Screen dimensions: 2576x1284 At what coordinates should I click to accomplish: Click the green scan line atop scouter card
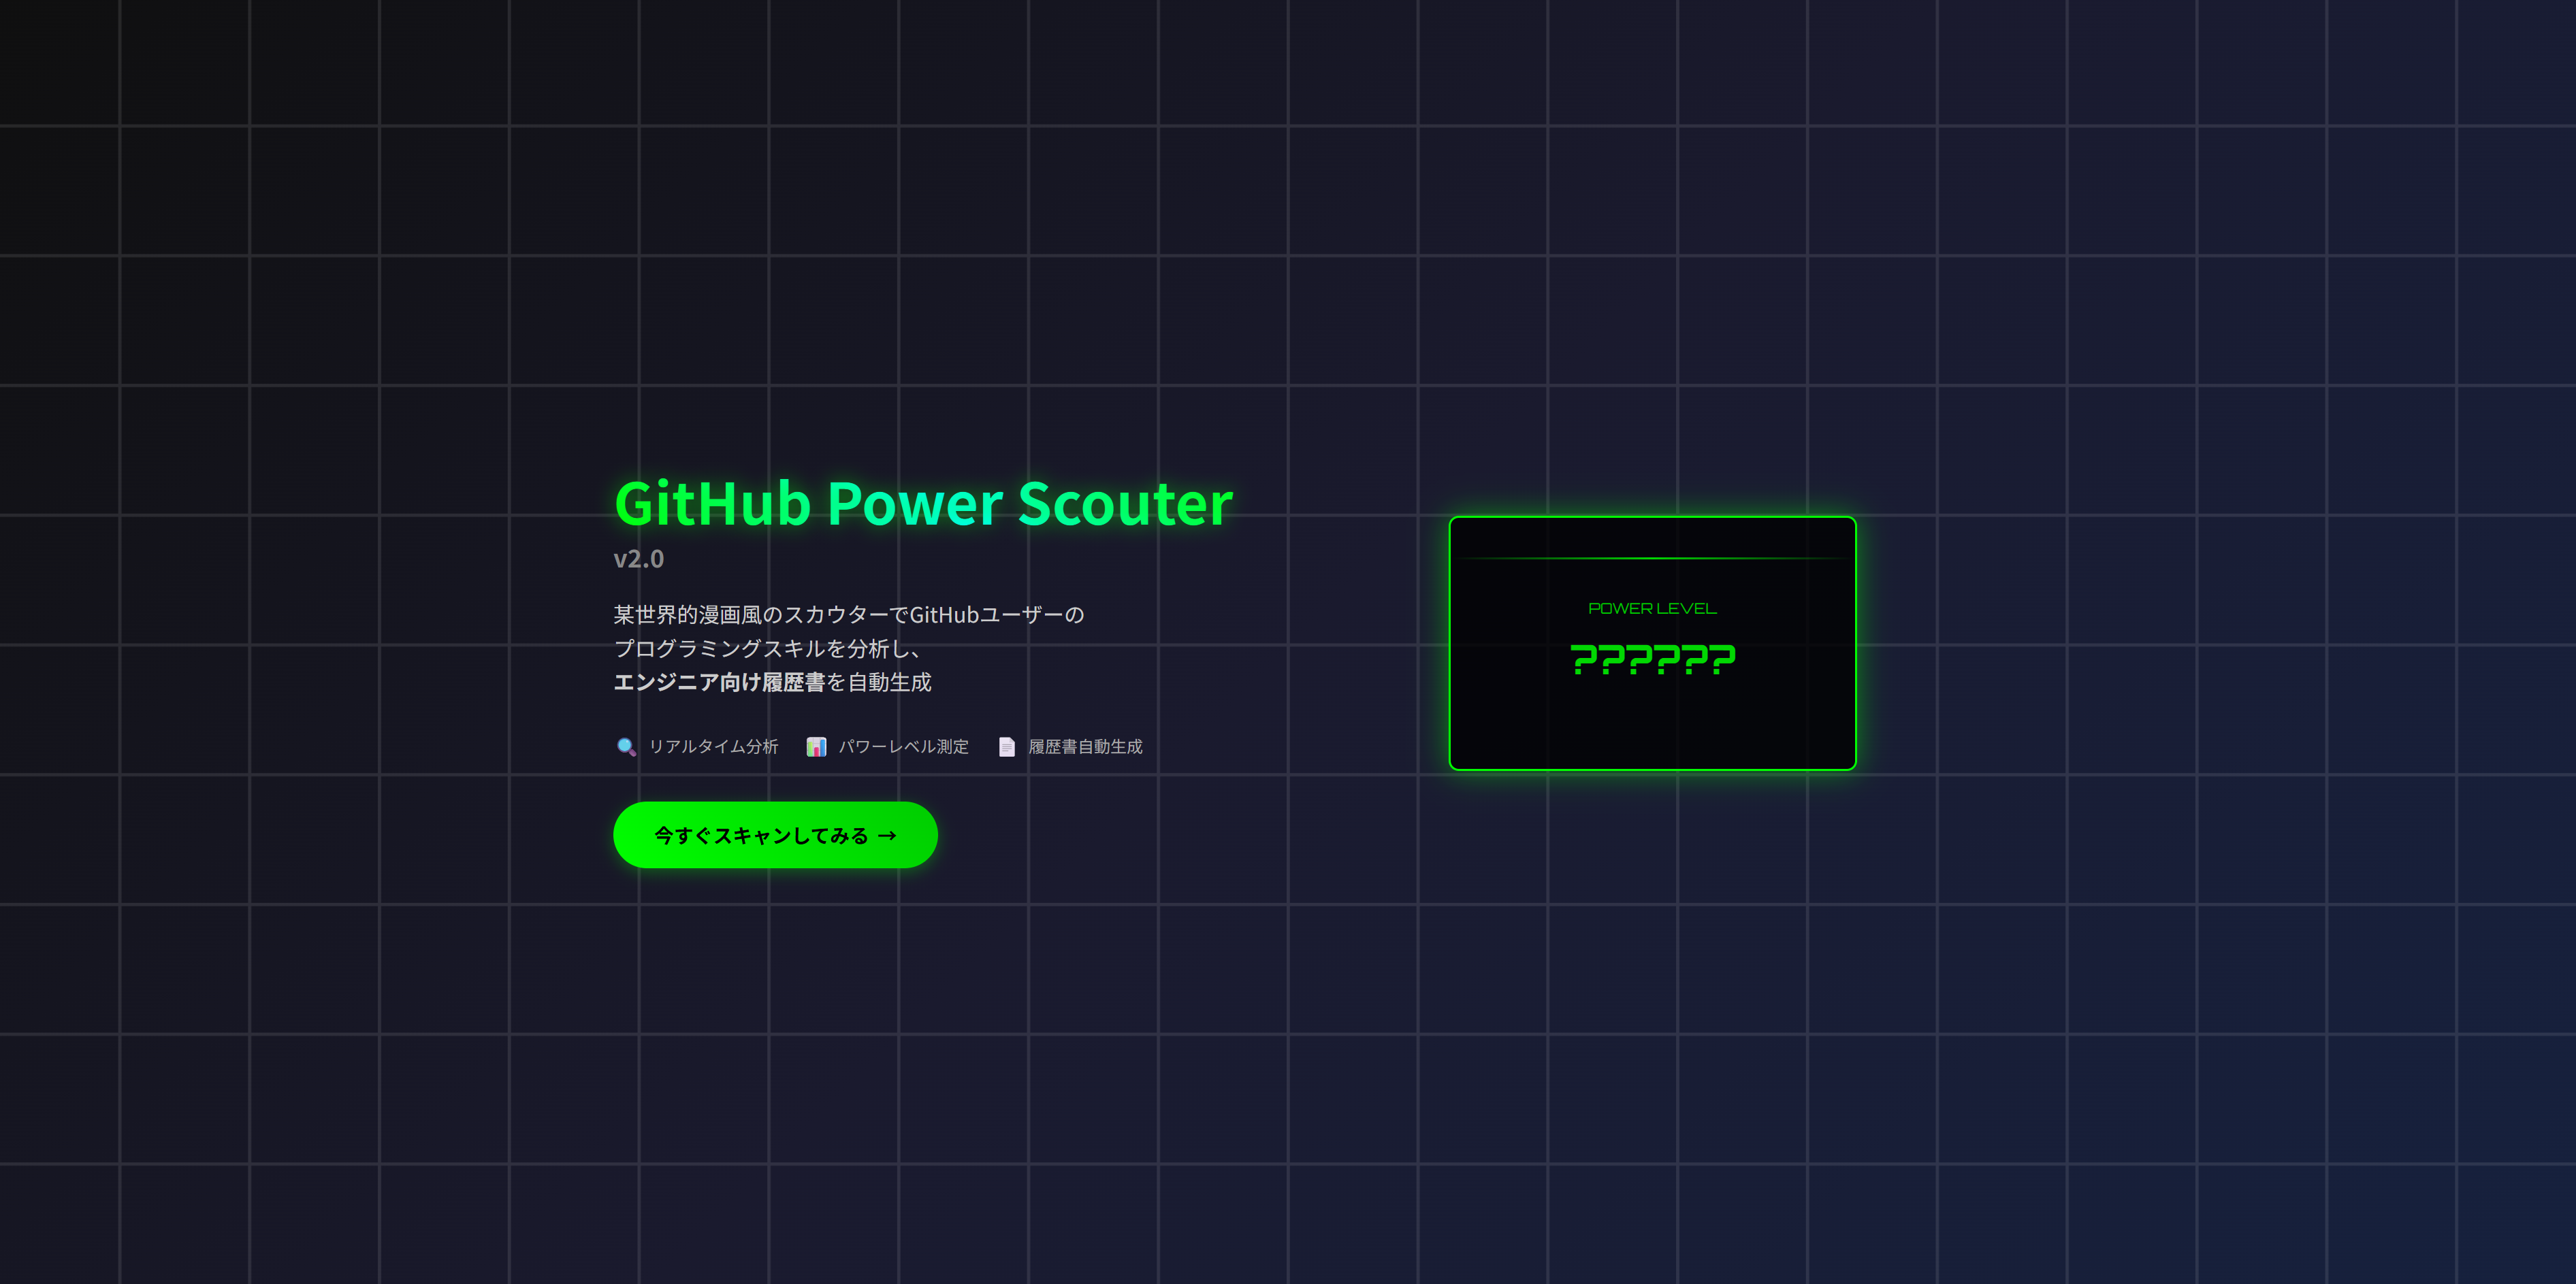[1652, 557]
